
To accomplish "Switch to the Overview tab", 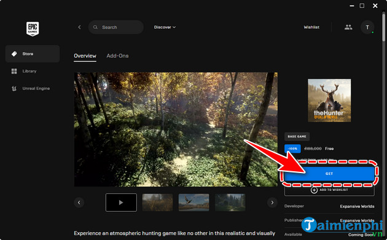I will (85, 56).
